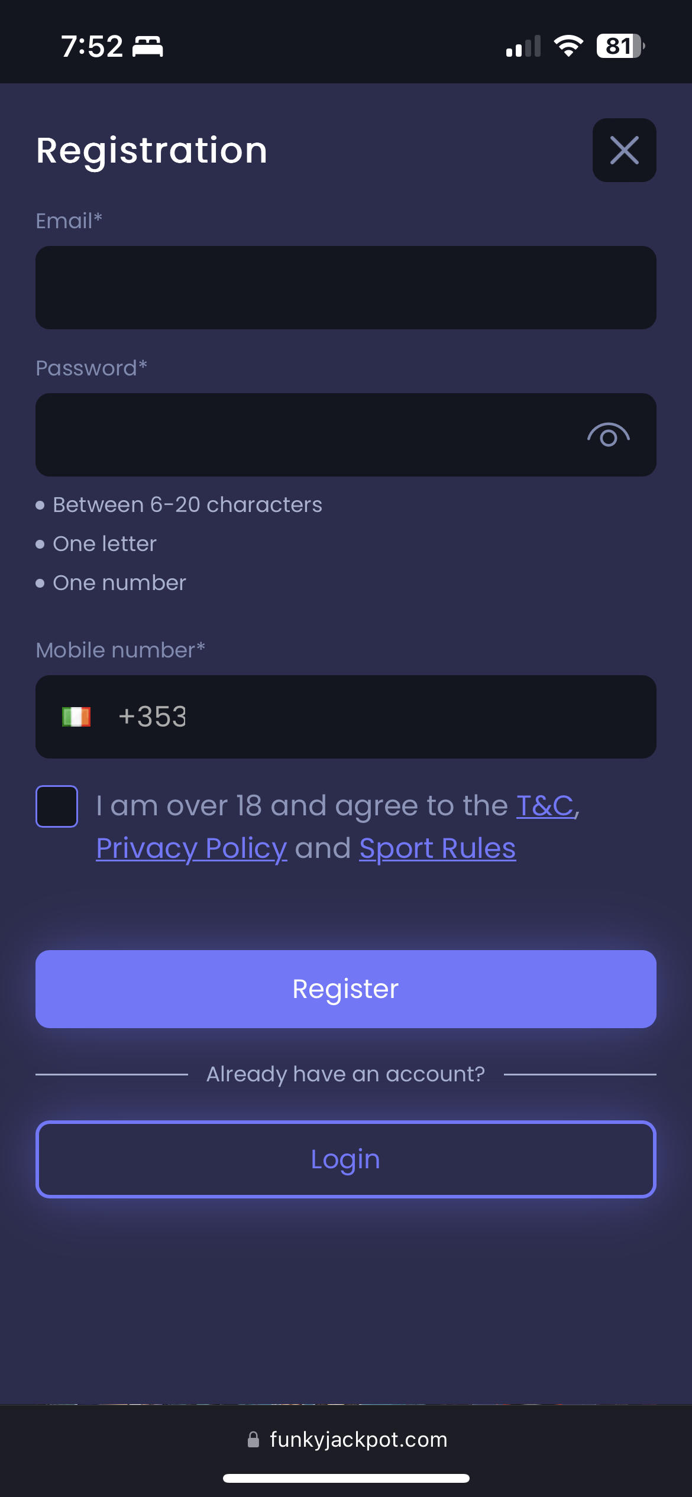Open country selector via Ireland flag
Screen dimensions: 692x1497
tap(76, 717)
